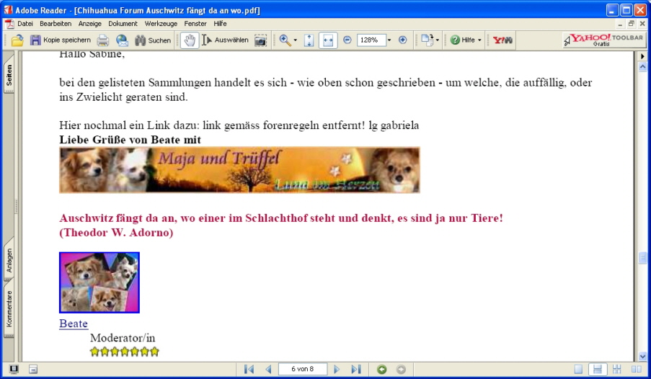This screenshot has width=651, height=379.
Task: Click the green previous view button
Action: pyautogui.click(x=381, y=369)
